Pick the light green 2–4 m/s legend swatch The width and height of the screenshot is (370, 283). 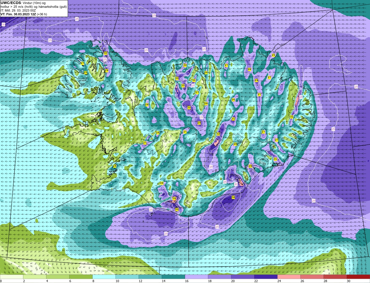(x=35, y=277)
